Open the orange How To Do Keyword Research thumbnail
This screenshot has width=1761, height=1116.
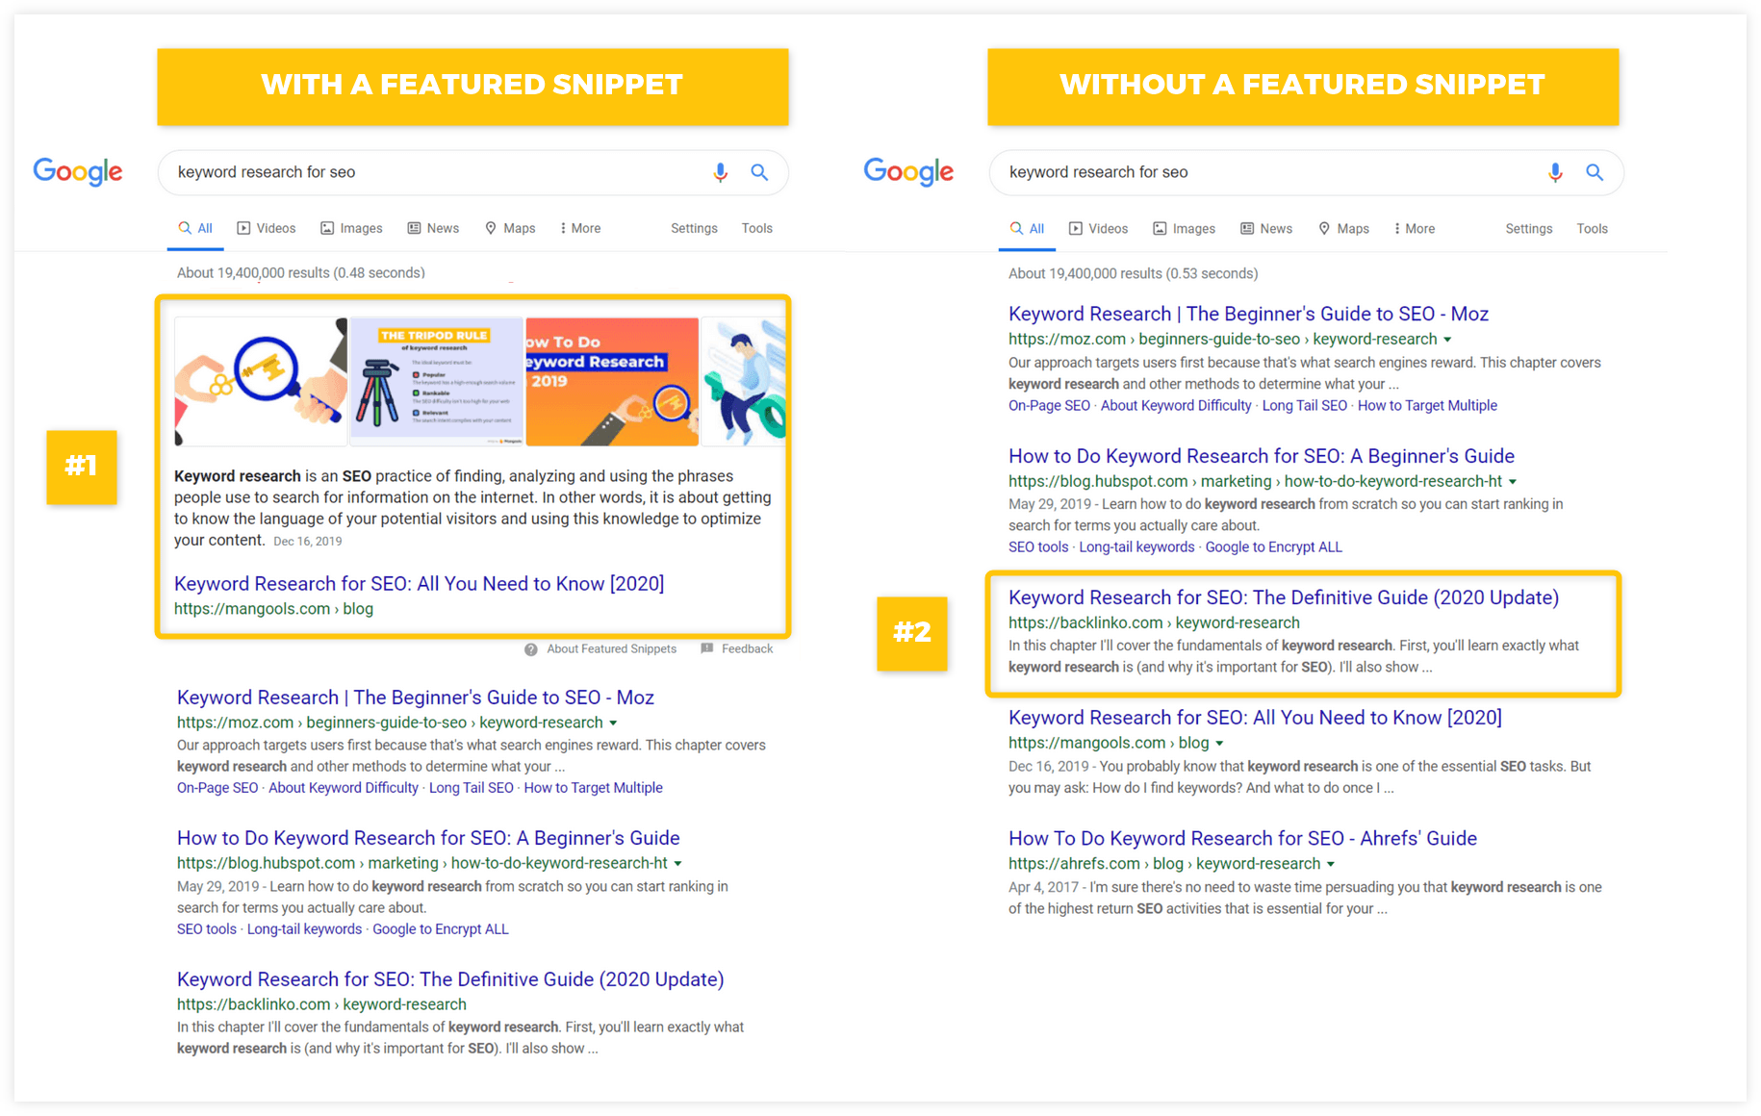(612, 381)
